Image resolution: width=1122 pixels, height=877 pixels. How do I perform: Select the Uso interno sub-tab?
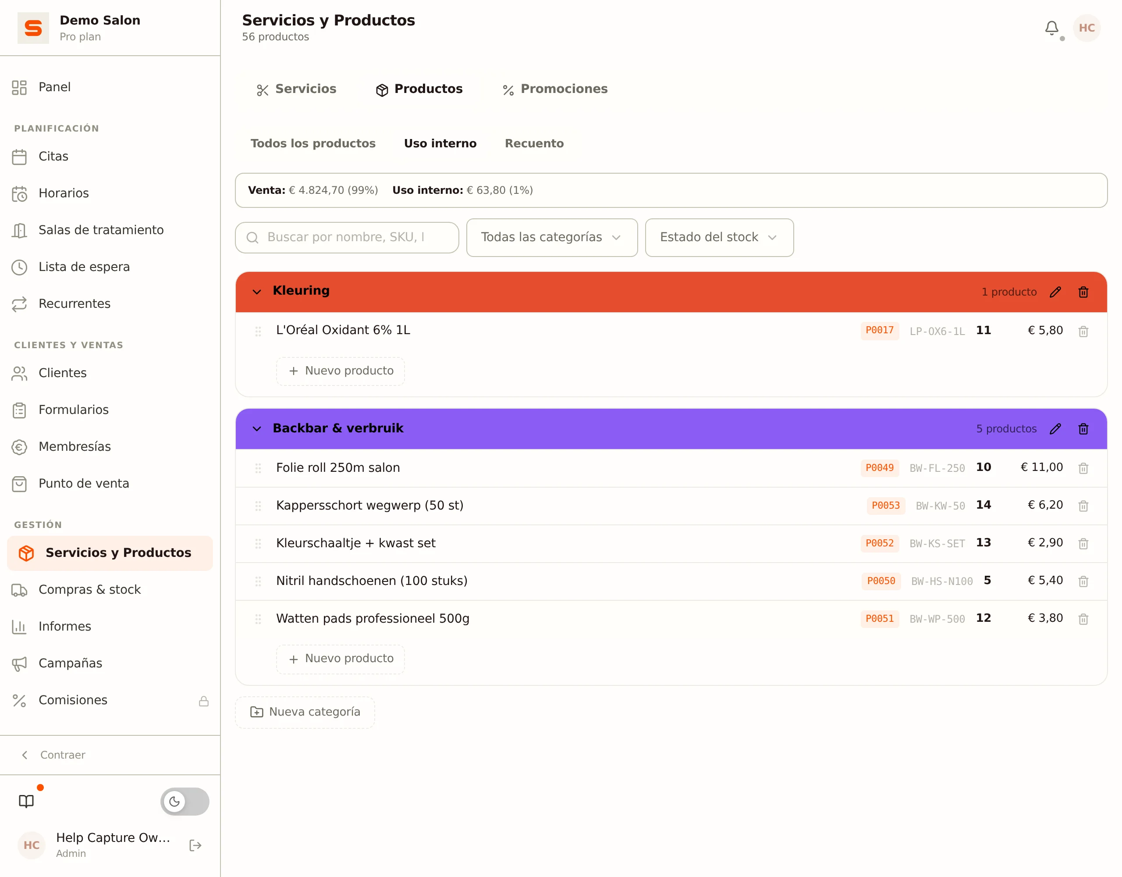click(x=440, y=143)
